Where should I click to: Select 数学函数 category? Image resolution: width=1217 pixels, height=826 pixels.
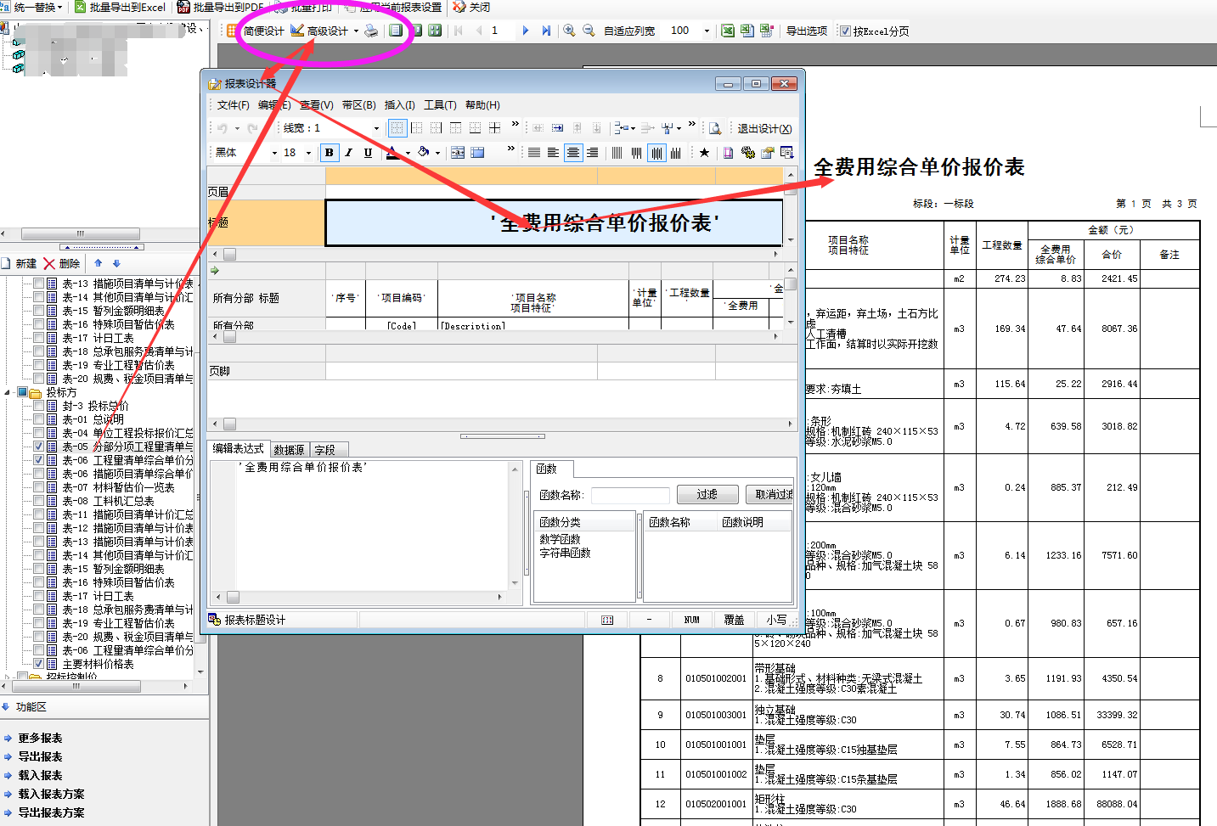pos(560,539)
